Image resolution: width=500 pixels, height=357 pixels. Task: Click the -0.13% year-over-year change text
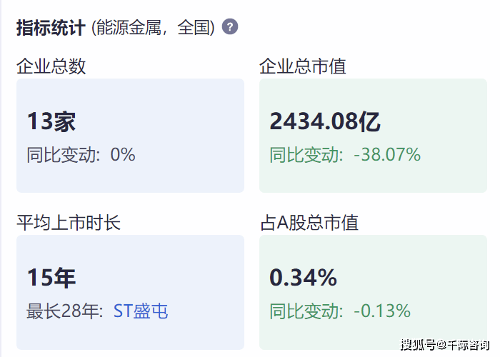(382, 311)
